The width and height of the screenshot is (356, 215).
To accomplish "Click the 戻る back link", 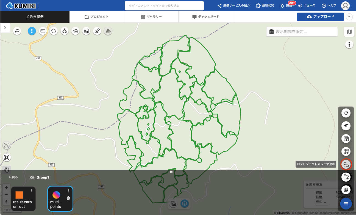I will [x=13, y=177].
